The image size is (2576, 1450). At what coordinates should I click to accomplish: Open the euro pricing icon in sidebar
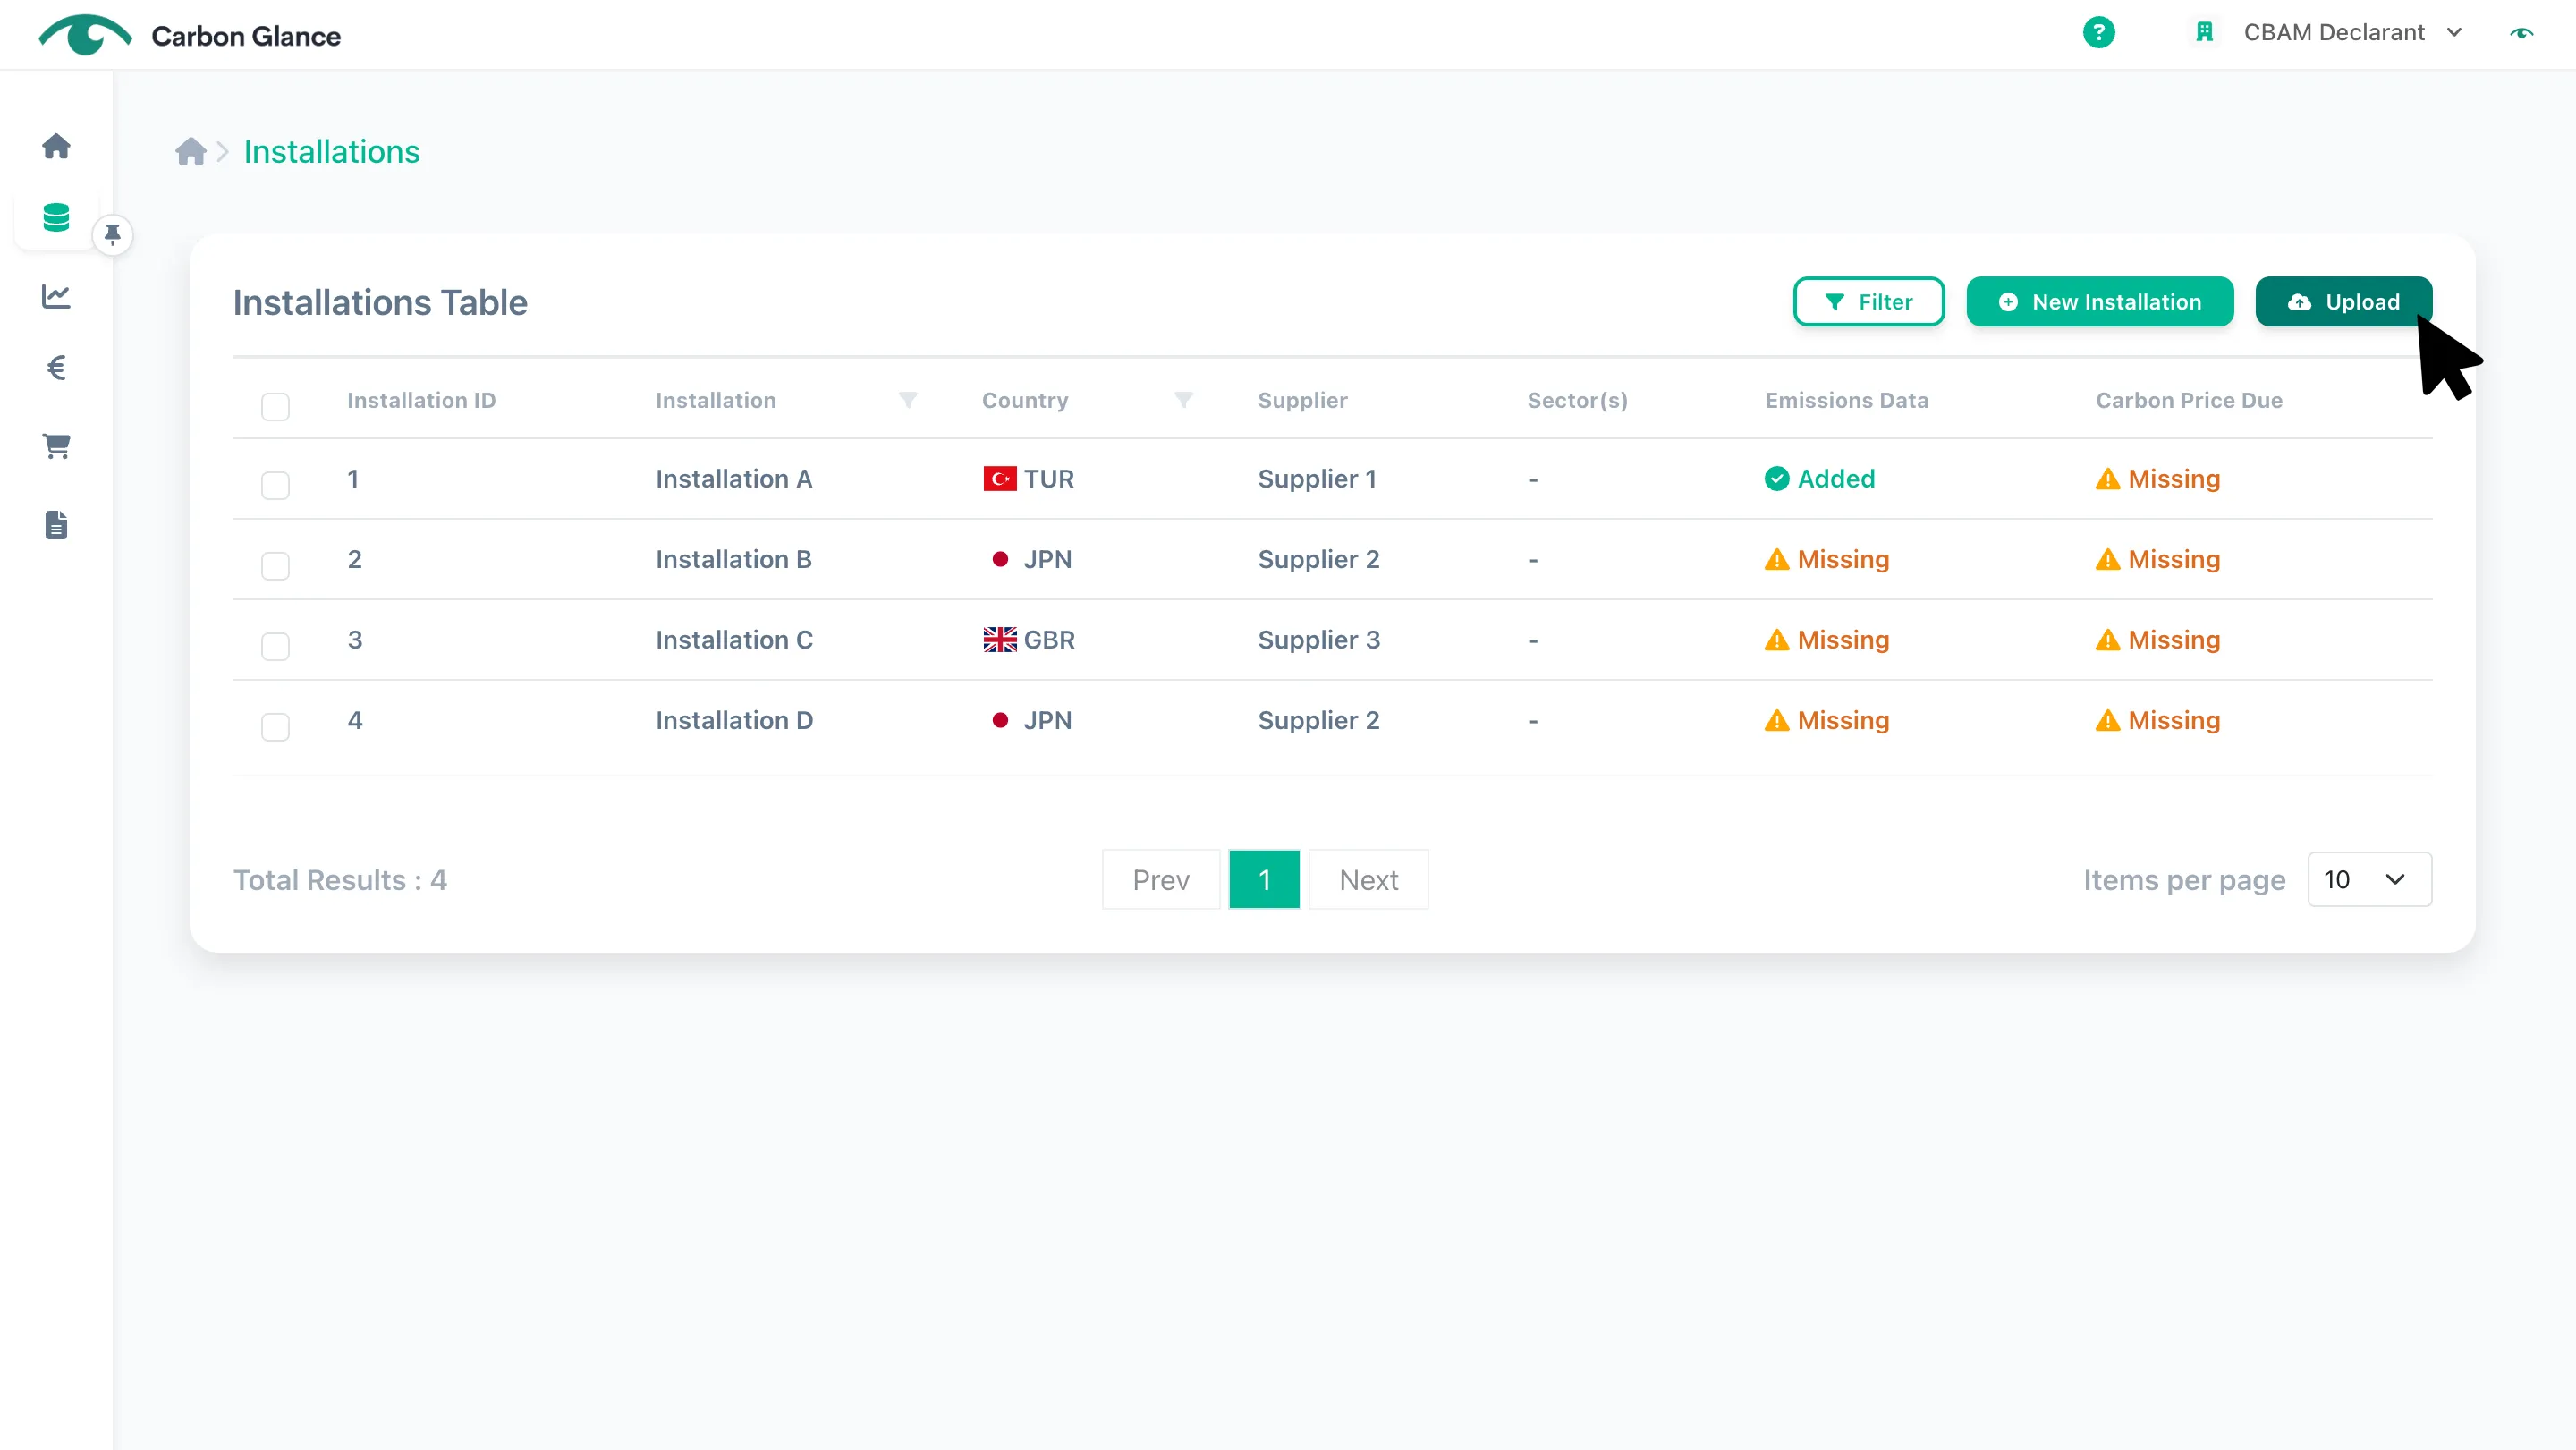click(x=56, y=368)
